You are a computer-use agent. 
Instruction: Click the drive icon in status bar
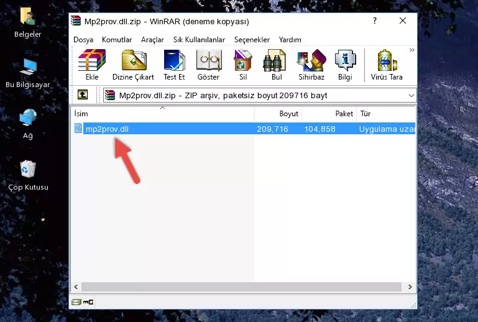click(x=76, y=302)
